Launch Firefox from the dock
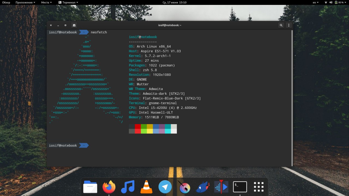Image resolution: width=349 pixels, height=196 pixels. [109, 187]
